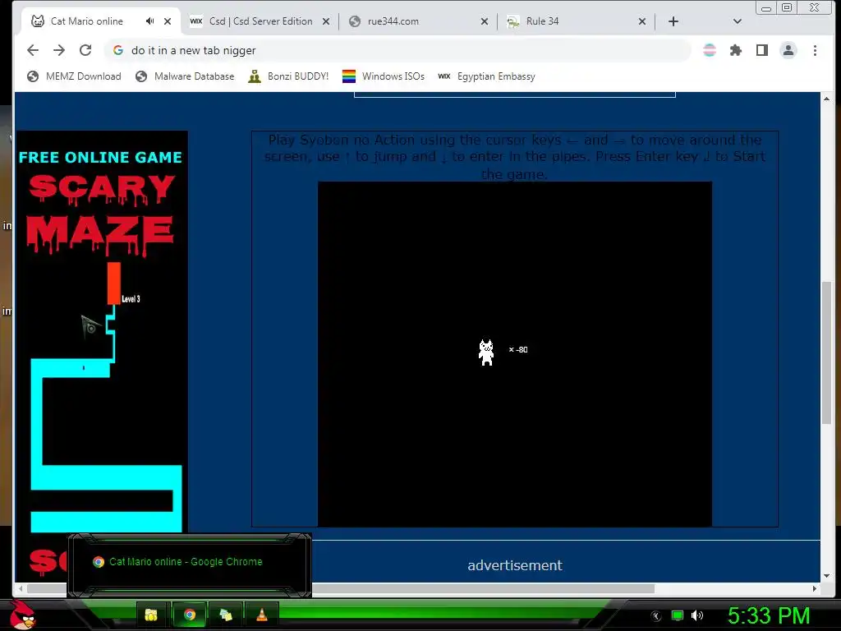Open the file explorer taskbar icon
841x631 pixels.
tap(151, 615)
